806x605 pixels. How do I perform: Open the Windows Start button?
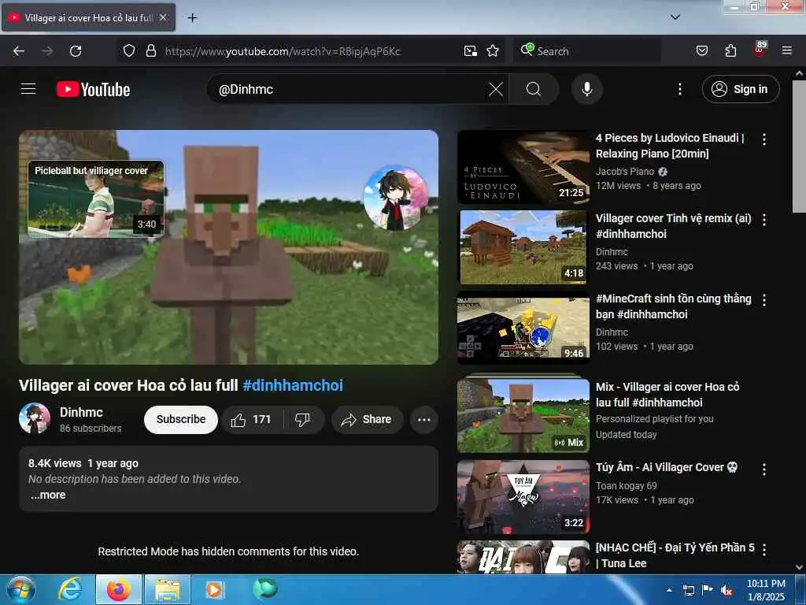coord(20,589)
